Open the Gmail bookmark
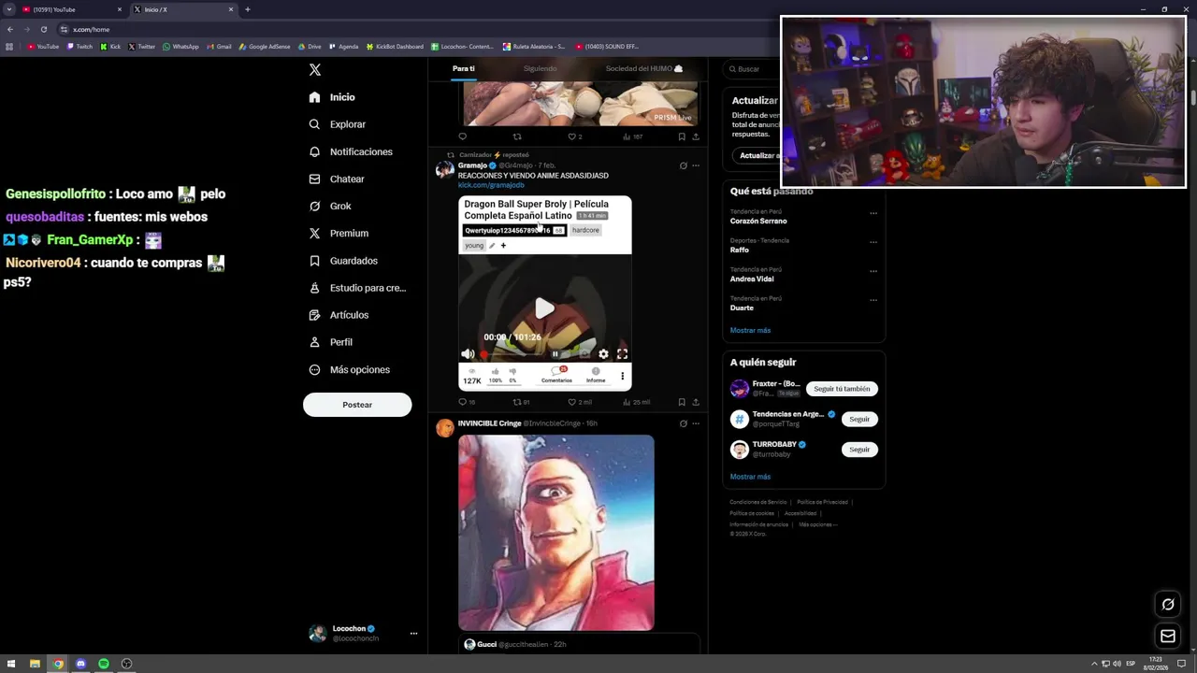The height and width of the screenshot is (673, 1197). [219, 47]
